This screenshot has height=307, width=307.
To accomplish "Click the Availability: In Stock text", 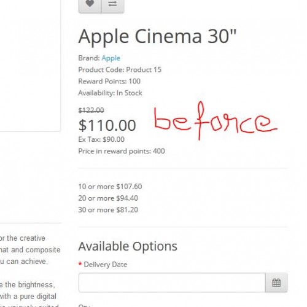I will tap(110, 93).
